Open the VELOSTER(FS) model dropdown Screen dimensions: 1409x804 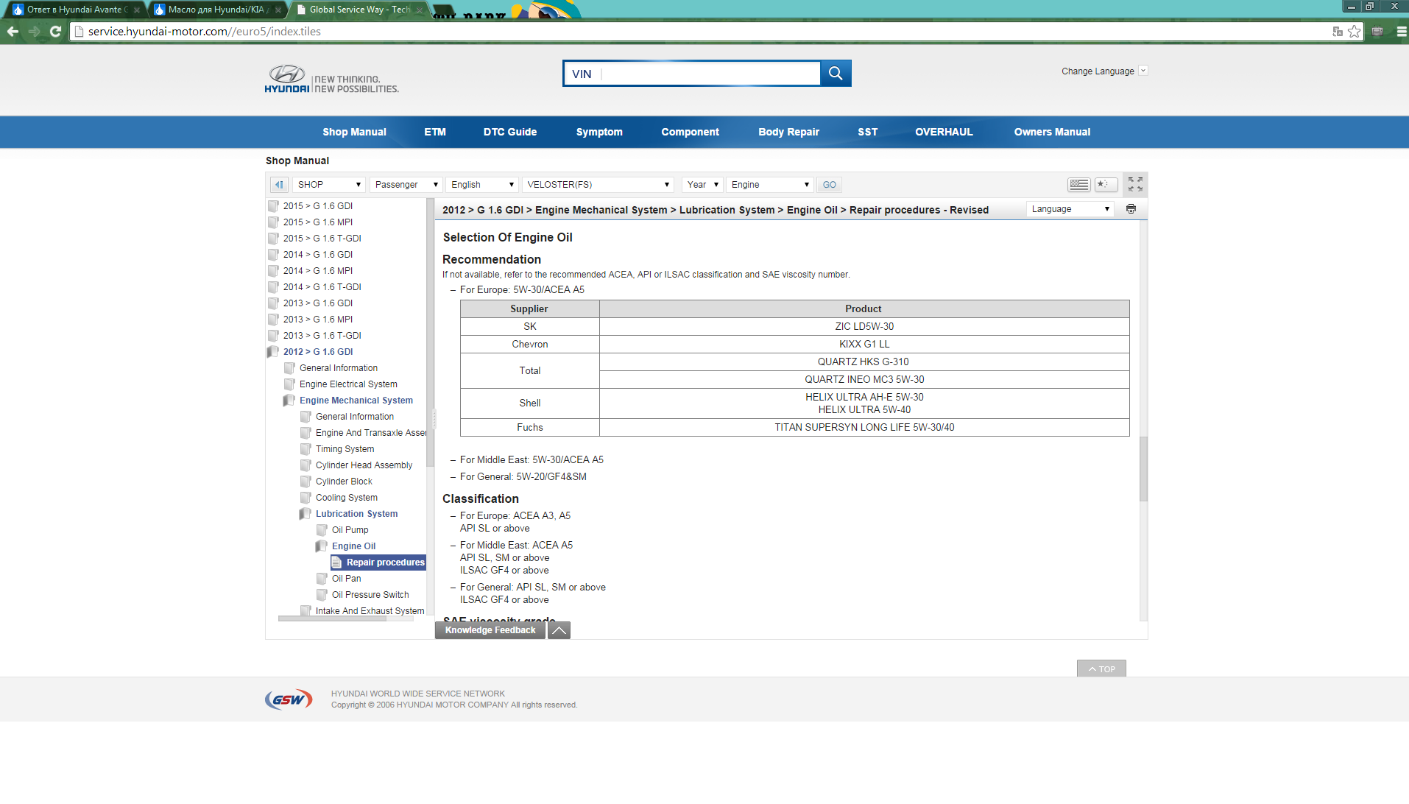pos(597,185)
